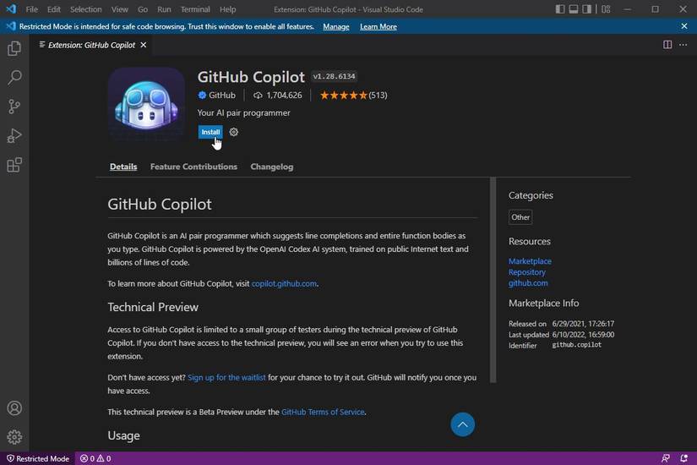Switch to the Details tab

point(123,167)
